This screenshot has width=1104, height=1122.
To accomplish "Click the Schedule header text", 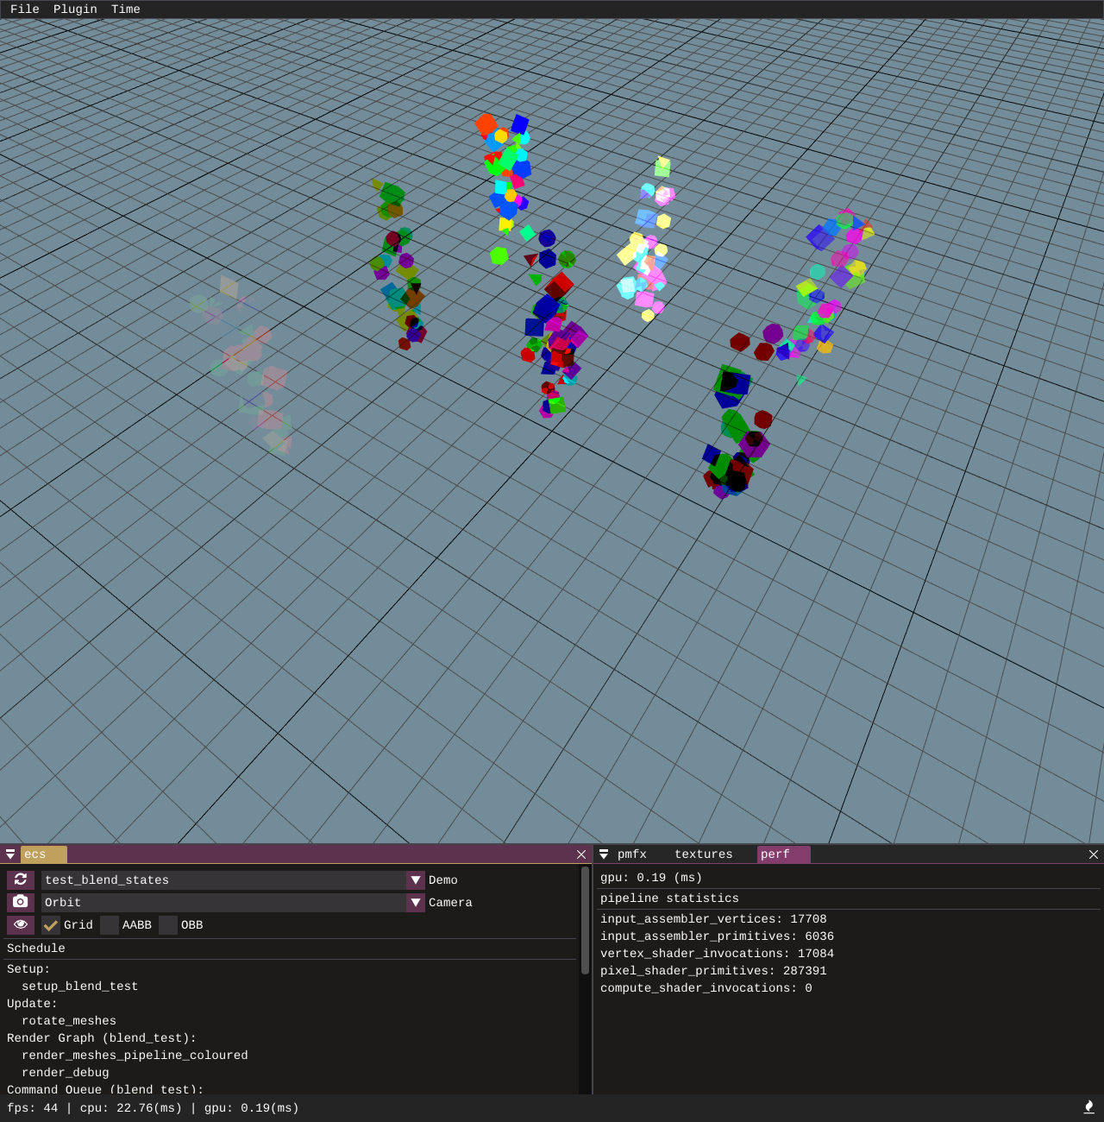I will pos(36,949).
